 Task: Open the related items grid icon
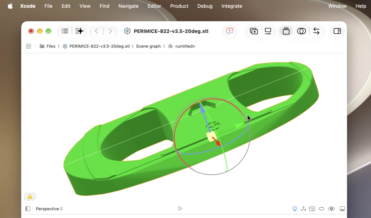(28, 46)
